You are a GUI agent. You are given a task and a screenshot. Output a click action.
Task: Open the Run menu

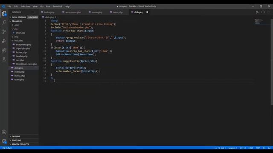[48, 6]
